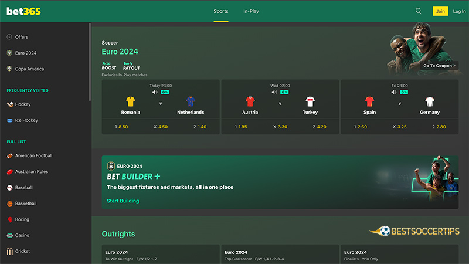Switch to the Sports tab

(x=221, y=11)
